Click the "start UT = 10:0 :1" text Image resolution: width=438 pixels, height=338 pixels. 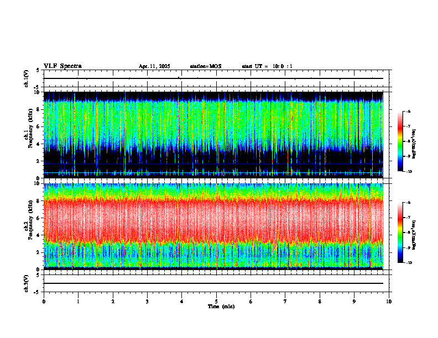267,66
